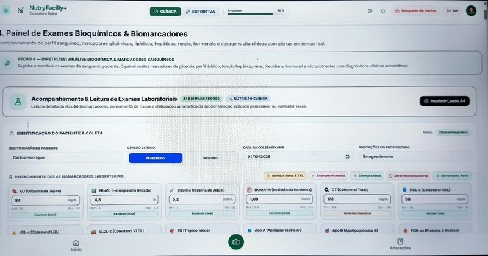Viewport: 488px width, 256px height.
Task: Click Exemplo Alterado button
Action: click(328, 176)
